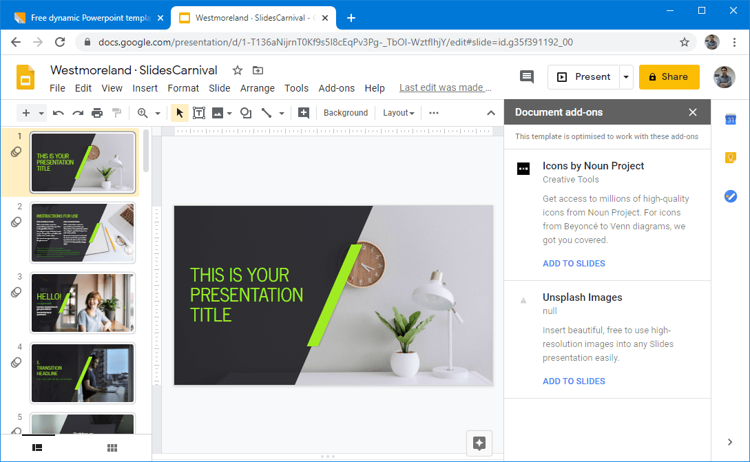Open Google Calendar from the side panel
This screenshot has height=462, width=750.
tap(730, 119)
